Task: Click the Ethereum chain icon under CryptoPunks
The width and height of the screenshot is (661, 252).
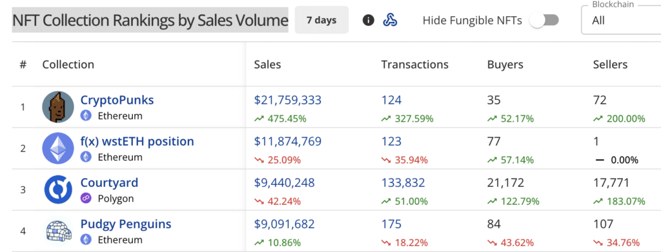Action: tap(86, 115)
